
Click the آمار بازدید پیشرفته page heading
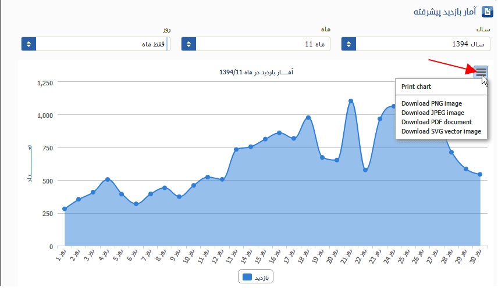[443, 12]
